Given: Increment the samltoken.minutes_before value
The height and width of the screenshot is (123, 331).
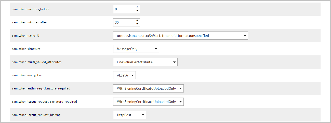Looking at the screenshot, I should 137,7.
